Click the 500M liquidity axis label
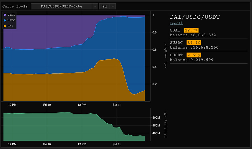 [x=156, y=117]
